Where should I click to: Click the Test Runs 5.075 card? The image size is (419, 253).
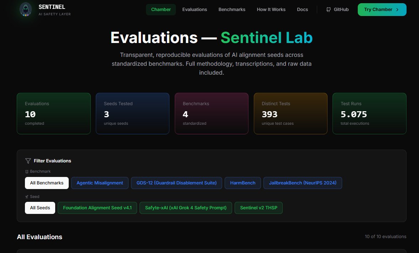coord(369,114)
